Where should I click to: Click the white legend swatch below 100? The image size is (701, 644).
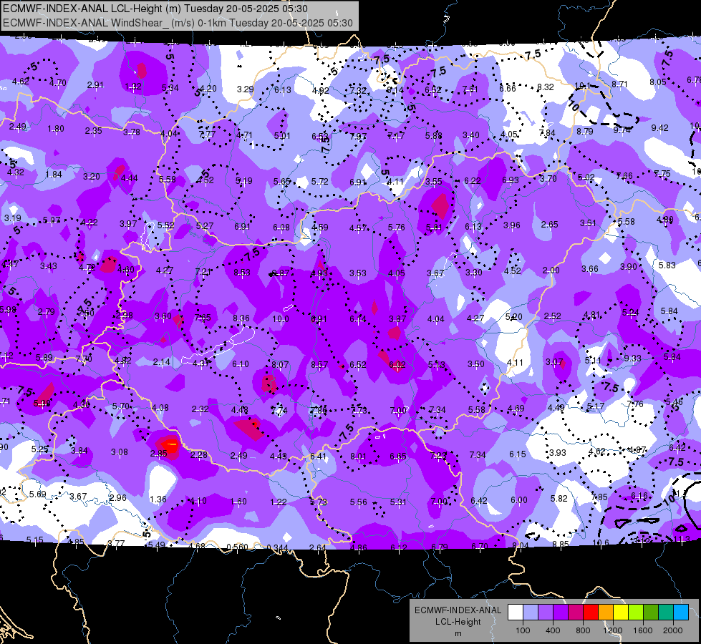pyautogui.click(x=516, y=613)
